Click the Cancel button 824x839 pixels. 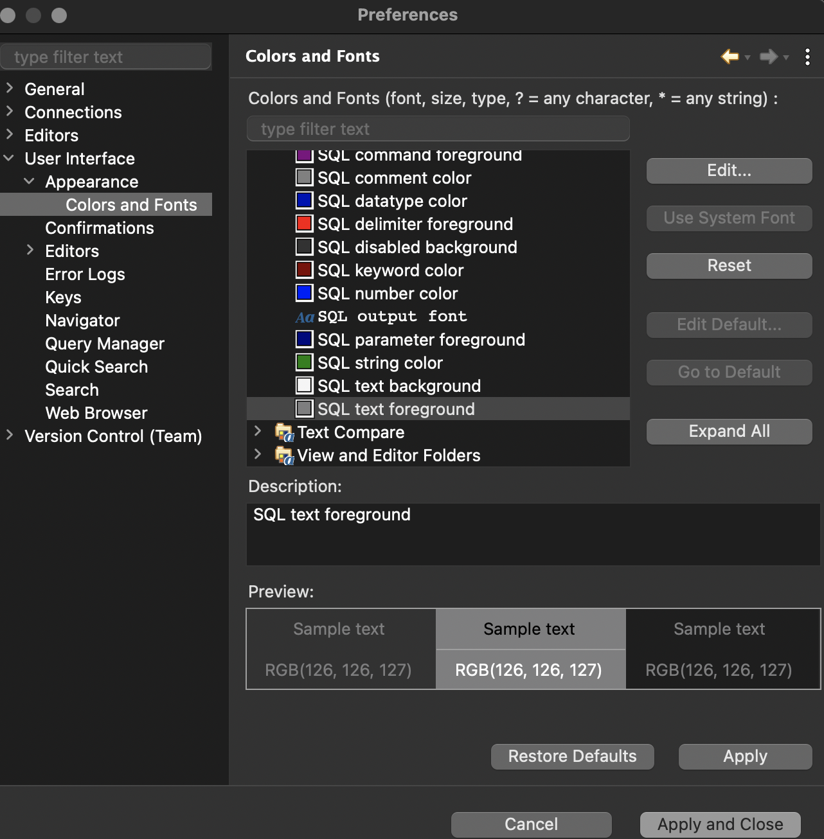531,824
